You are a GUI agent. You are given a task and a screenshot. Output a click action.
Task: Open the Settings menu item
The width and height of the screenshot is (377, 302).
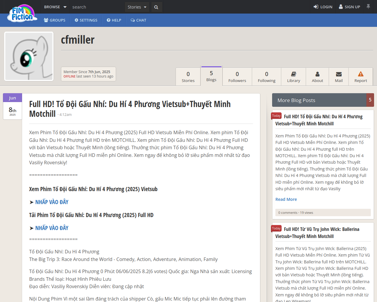(86, 20)
